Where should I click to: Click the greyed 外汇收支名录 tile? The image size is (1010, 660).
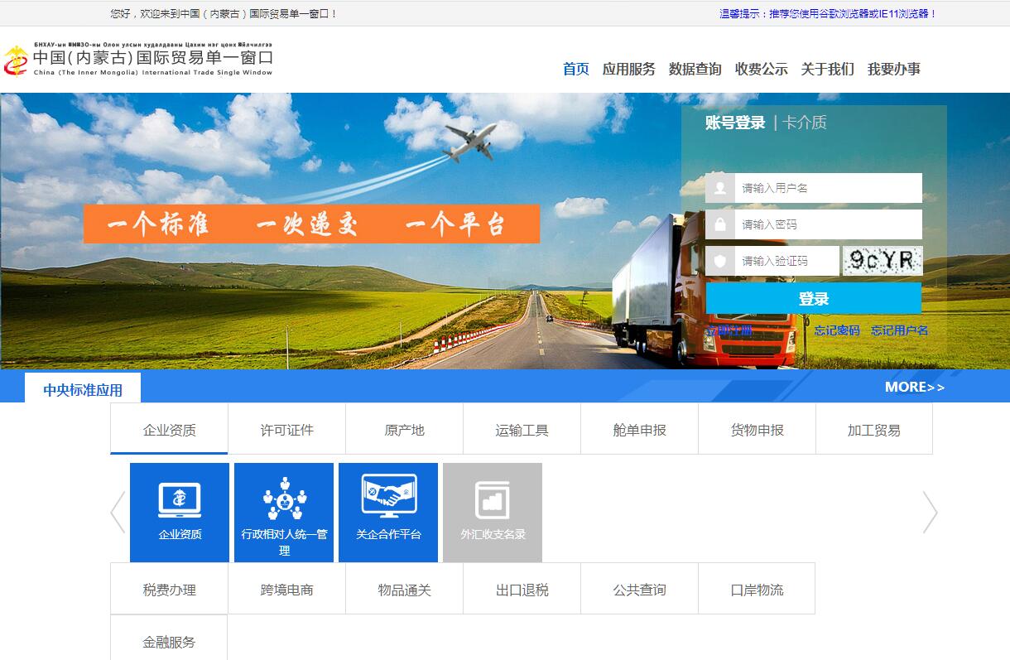[x=493, y=512]
